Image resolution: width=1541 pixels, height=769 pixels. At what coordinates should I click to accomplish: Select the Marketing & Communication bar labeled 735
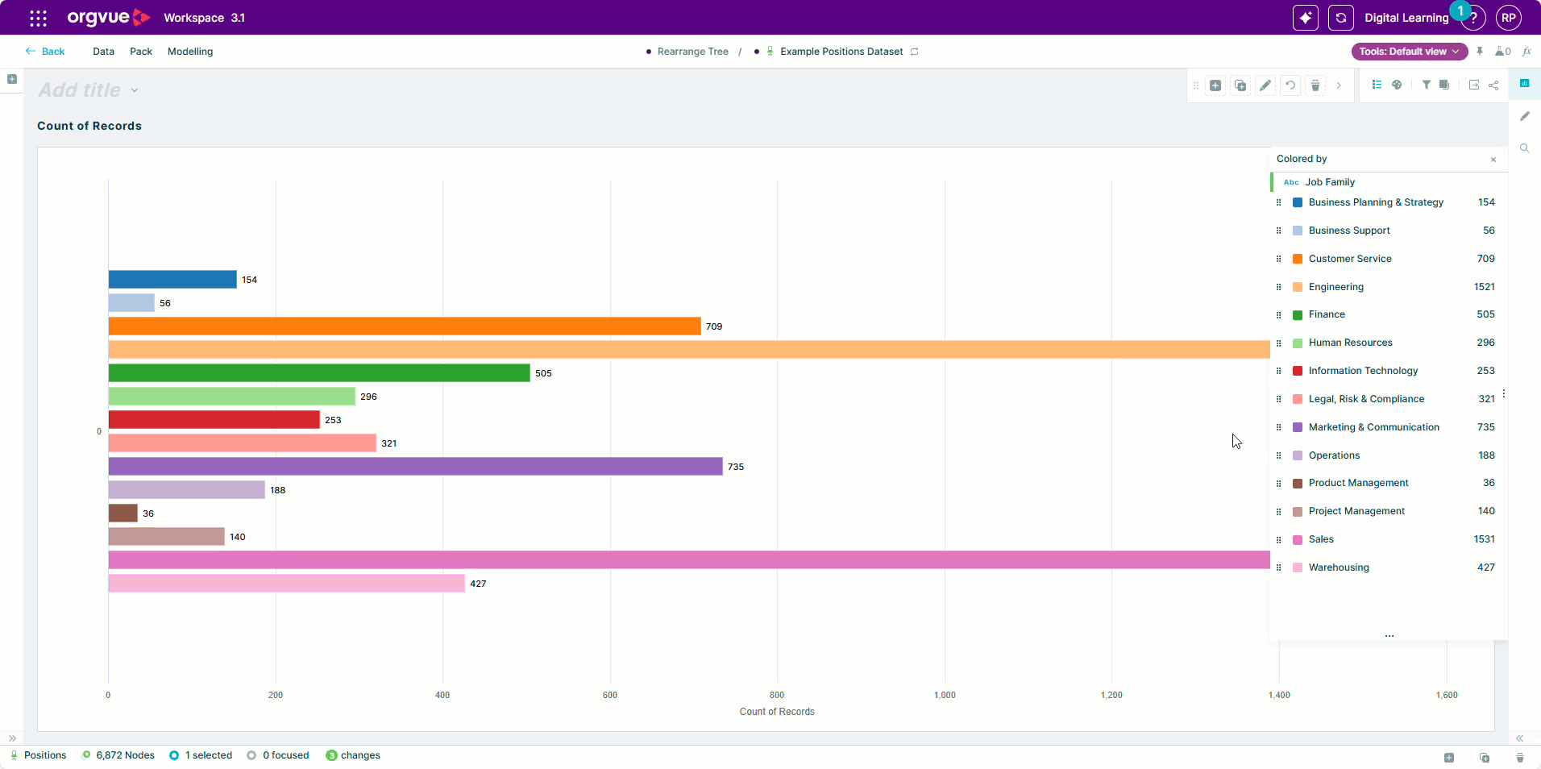pos(416,466)
